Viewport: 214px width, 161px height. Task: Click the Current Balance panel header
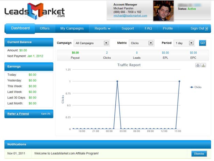29,42
